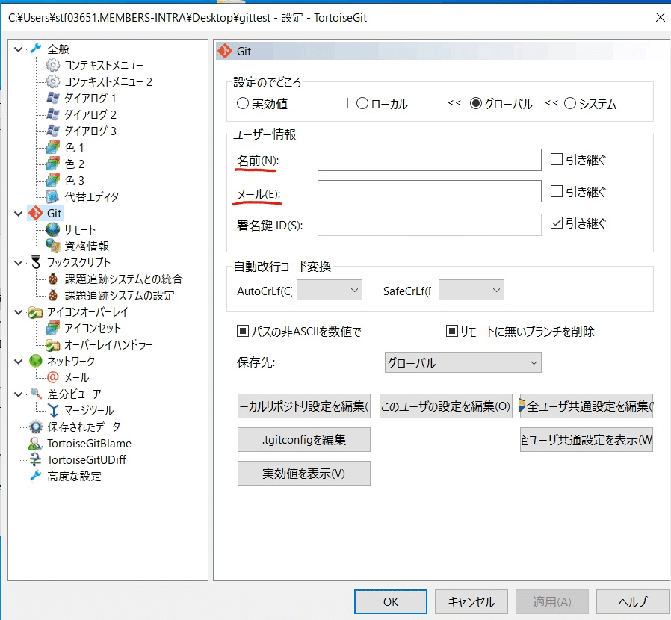
Task: Open the マージツール settings page
Action: (89, 410)
